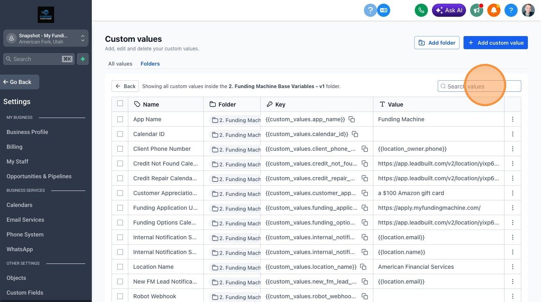Switch to the Folders tab

[150, 64]
